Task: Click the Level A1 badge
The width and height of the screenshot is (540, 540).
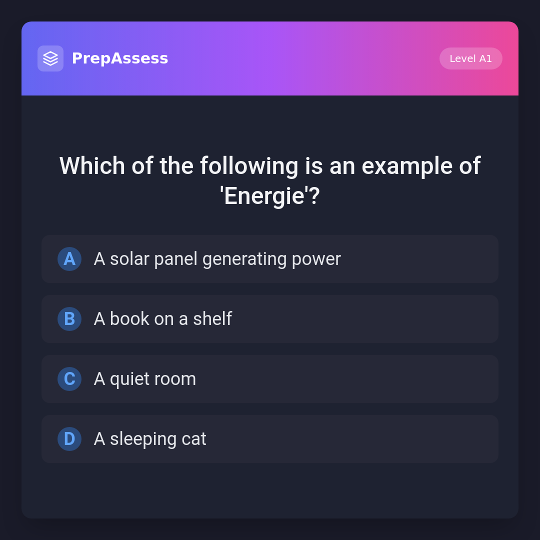Action: (x=470, y=58)
